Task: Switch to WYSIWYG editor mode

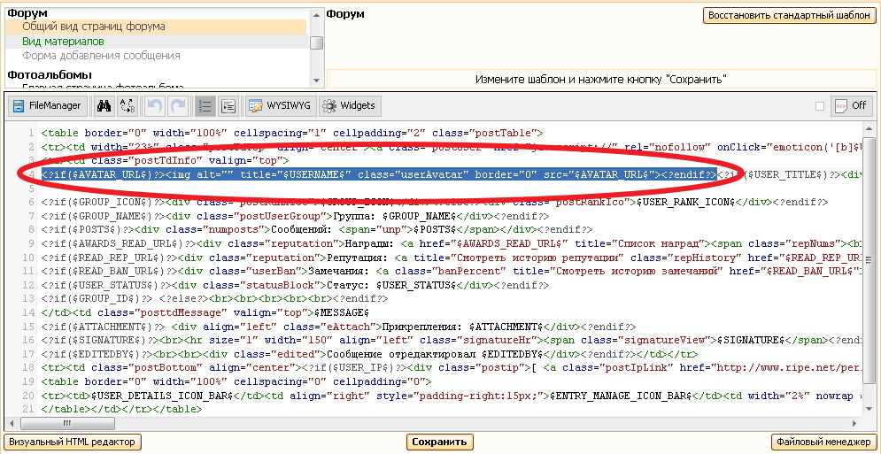Action: (280, 106)
